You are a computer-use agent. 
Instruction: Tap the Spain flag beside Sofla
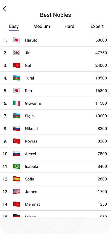[x=17, y=179]
